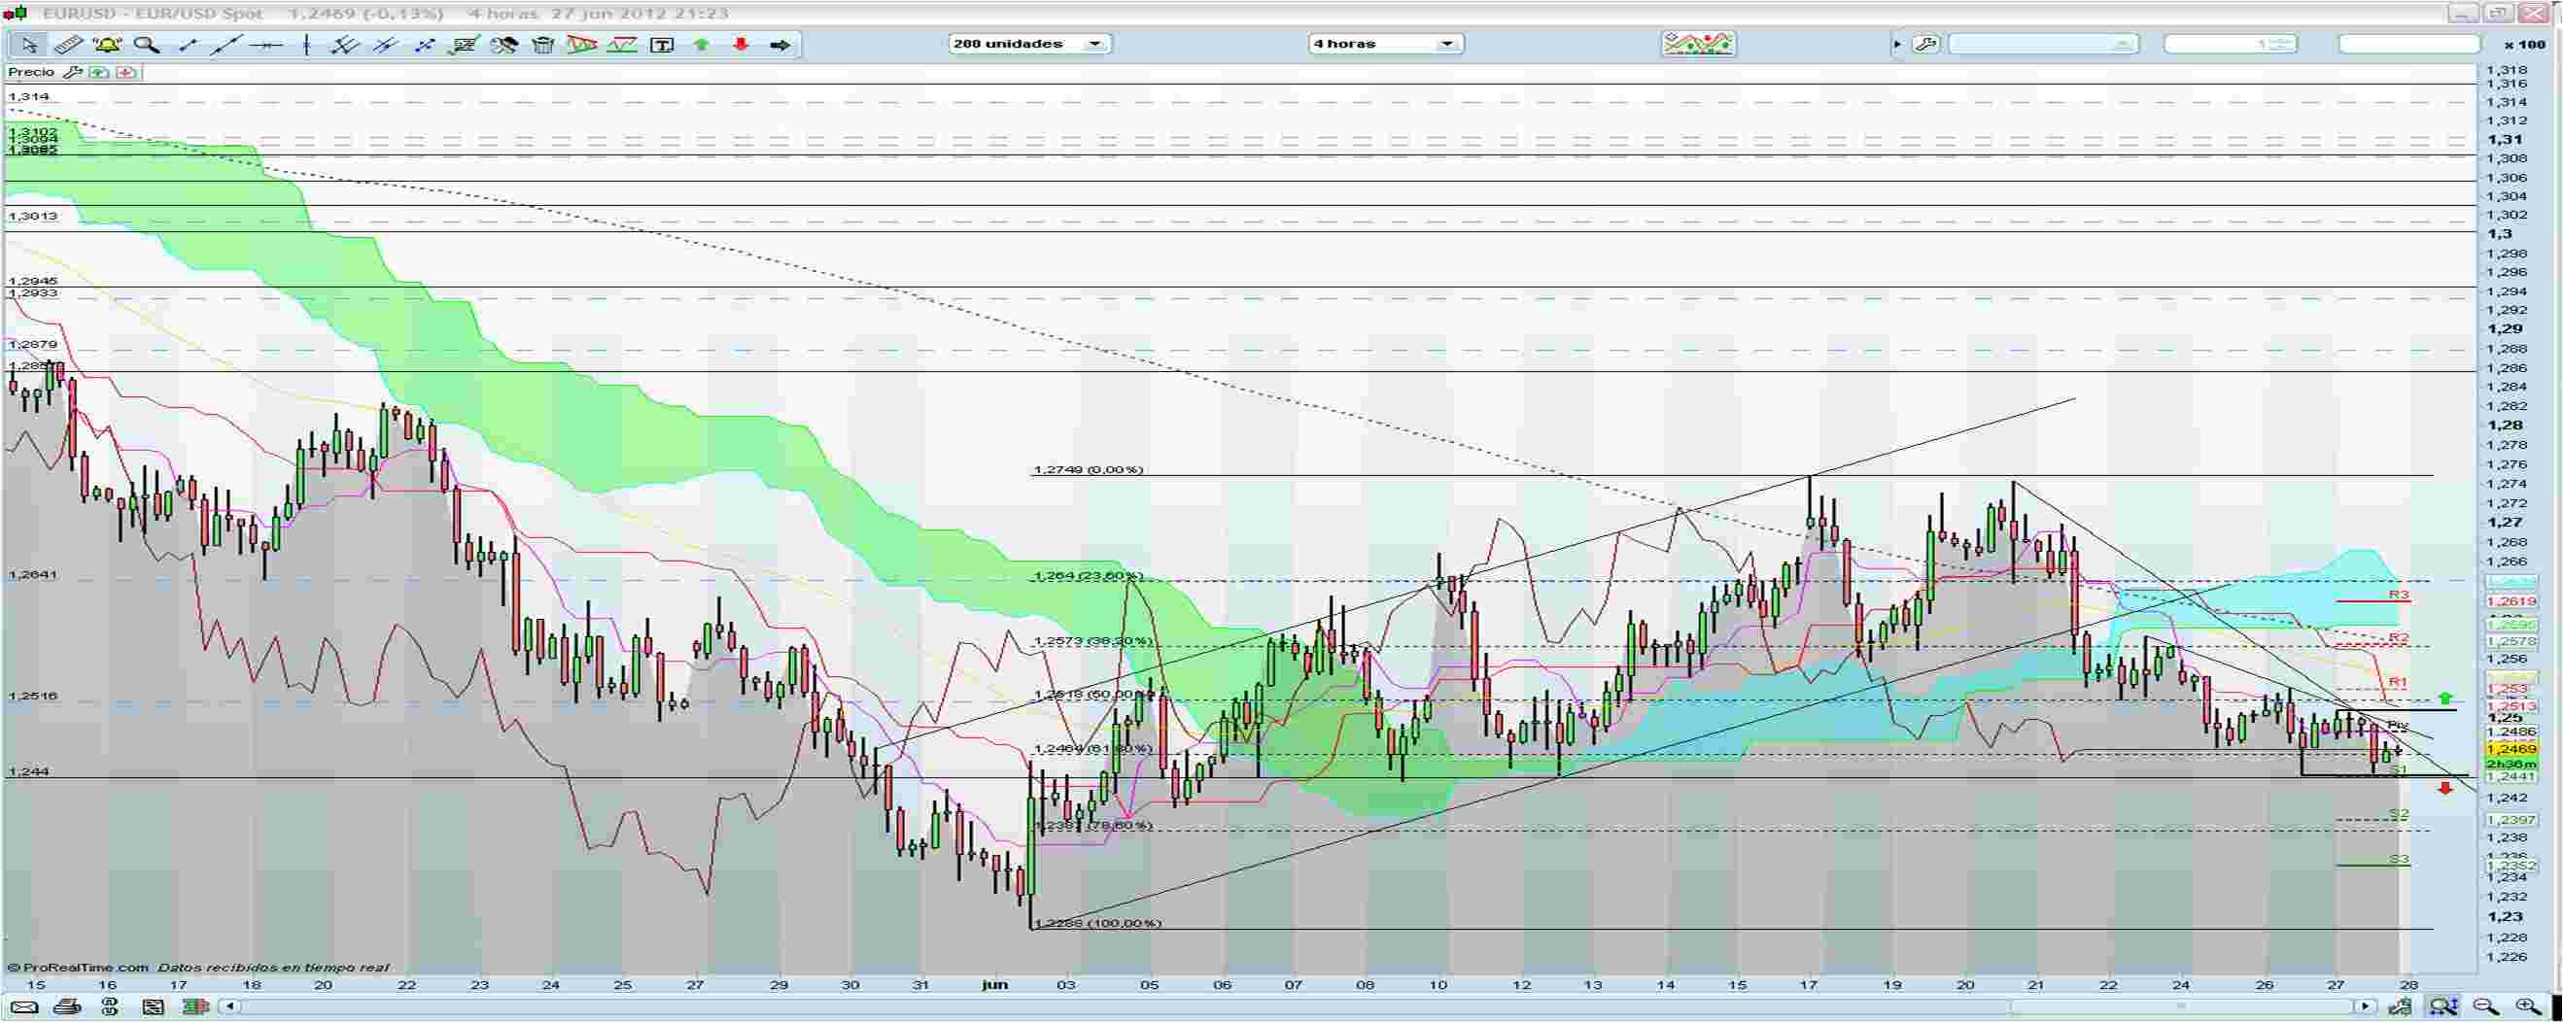Click the chain link icon in bottom bar
Viewport: 2563px width, 1022px height.
point(110,1007)
